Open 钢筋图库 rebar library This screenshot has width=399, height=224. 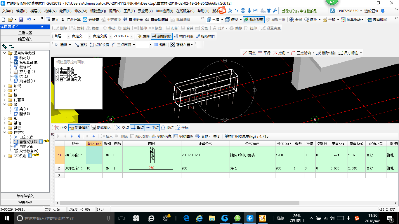(x=183, y=136)
